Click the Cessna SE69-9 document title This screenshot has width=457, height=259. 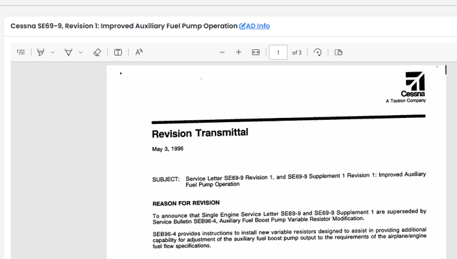pyautogui.click(x=124, y=26)
